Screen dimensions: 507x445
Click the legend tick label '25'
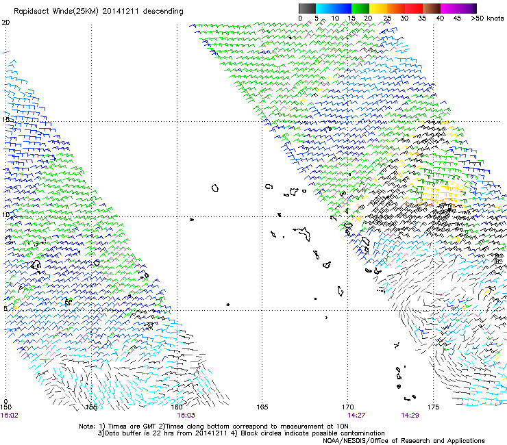click(x=387, y=18)
